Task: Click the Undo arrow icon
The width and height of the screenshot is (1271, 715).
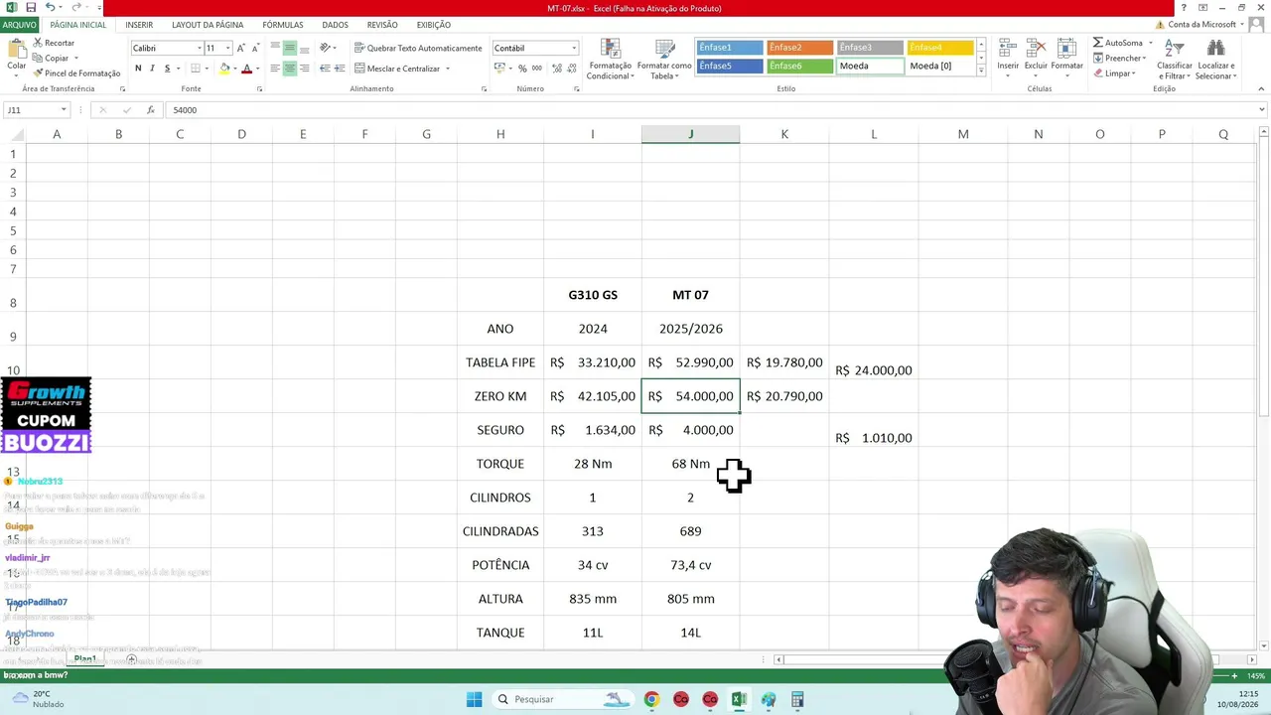Action: [50, 8]
